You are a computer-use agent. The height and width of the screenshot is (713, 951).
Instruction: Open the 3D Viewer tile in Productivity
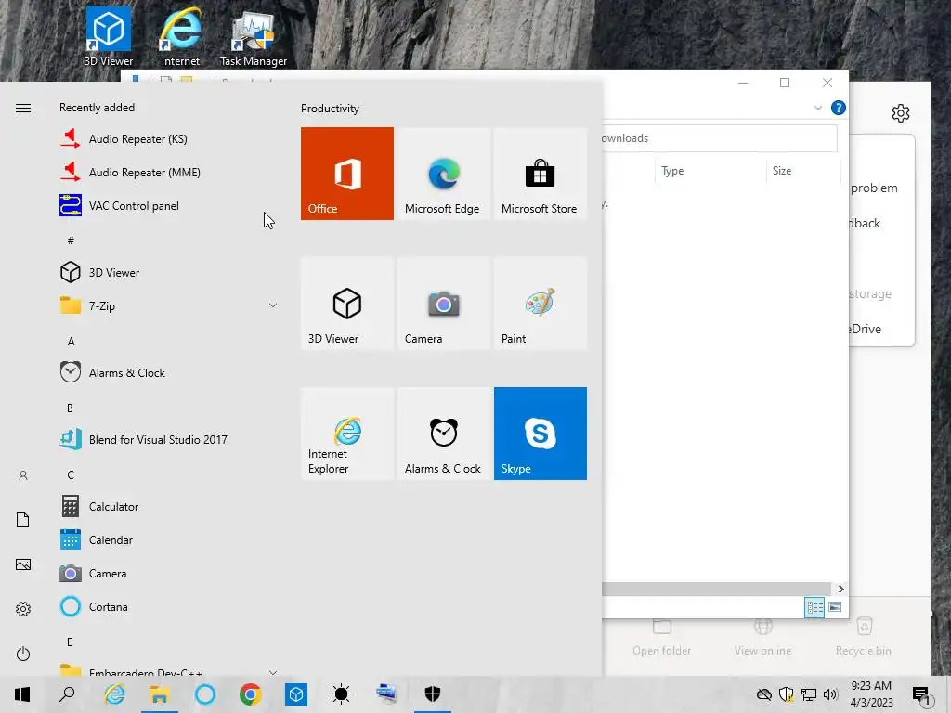point(347,304)
